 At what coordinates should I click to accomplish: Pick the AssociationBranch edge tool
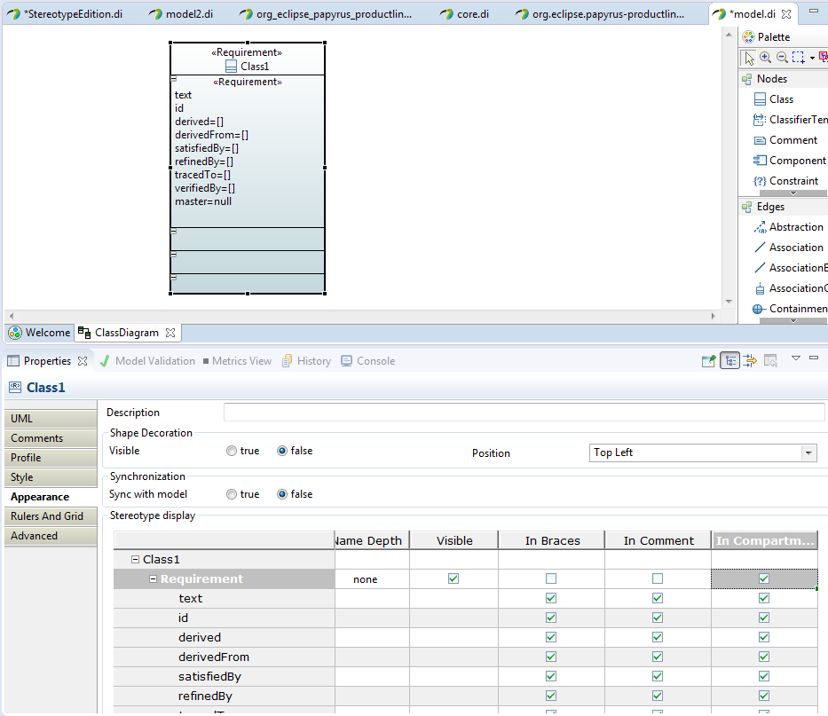[791, 268]
